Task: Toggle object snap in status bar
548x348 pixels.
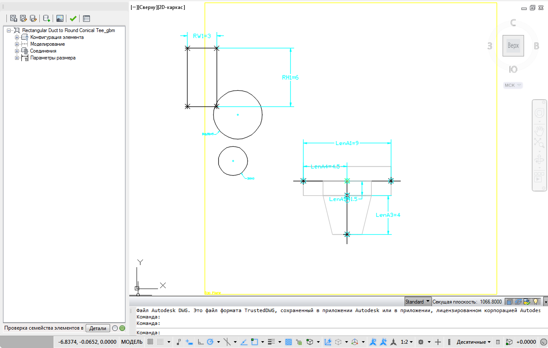Action: coord(255,342)
